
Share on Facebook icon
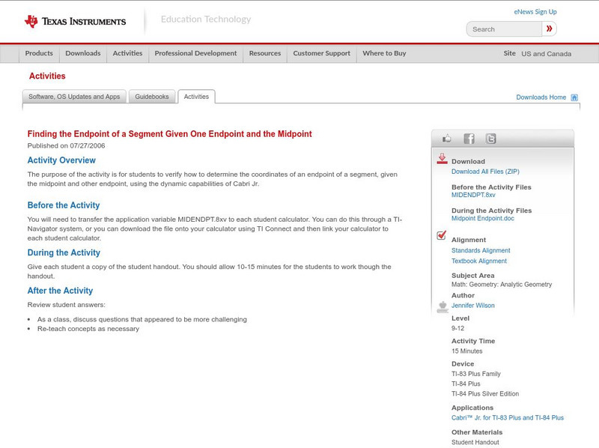click(469, 139)
